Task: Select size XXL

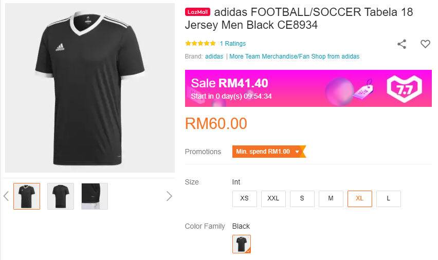Action: tap(273, 198)
